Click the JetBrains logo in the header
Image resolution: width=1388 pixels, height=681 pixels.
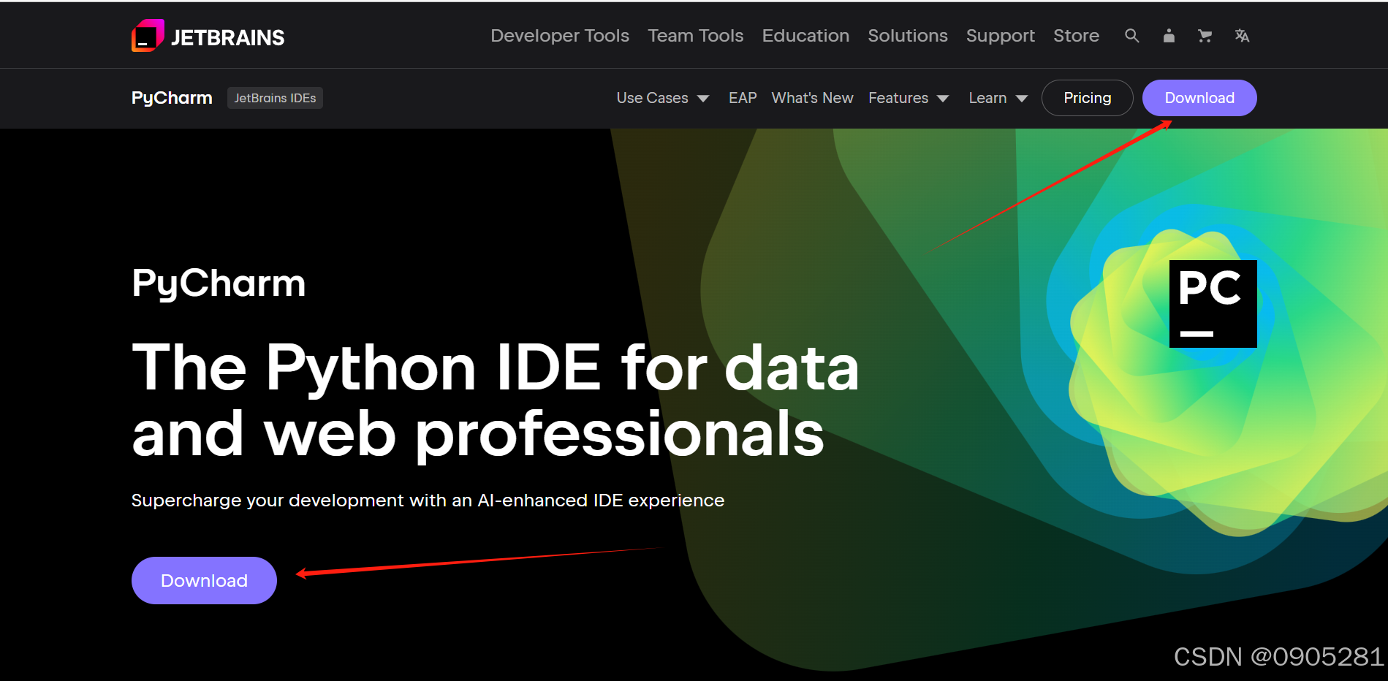208,36
